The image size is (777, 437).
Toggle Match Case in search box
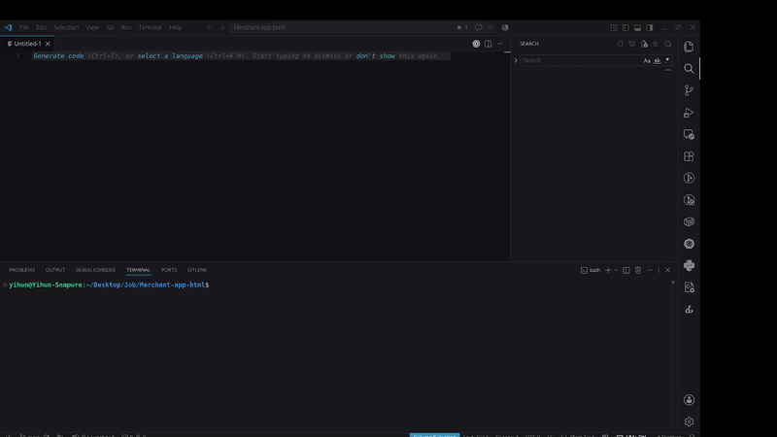tap(647, 60)
